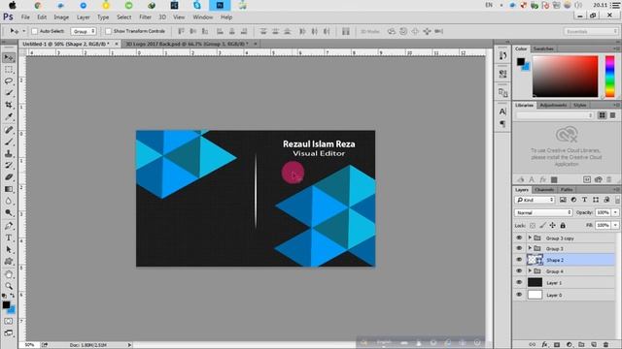Open the Auto-Select Group dropdown
The height and width of the screenshot is (349, 622).
coord(84,31)
